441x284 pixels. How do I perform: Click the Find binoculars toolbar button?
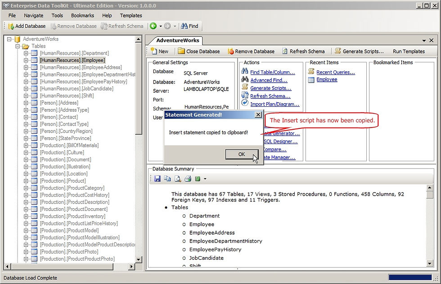coord(189,26)
